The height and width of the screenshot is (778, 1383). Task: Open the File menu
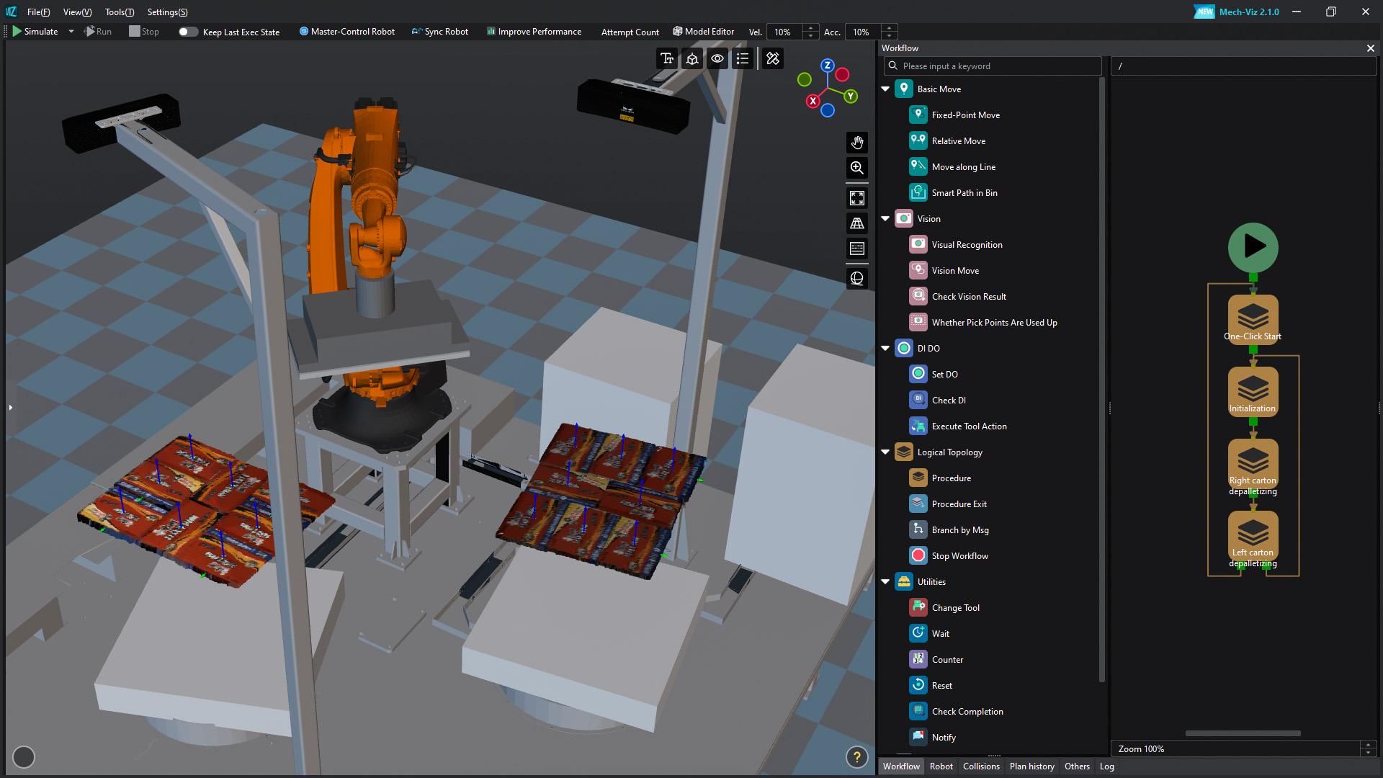(x=38, y=12)
